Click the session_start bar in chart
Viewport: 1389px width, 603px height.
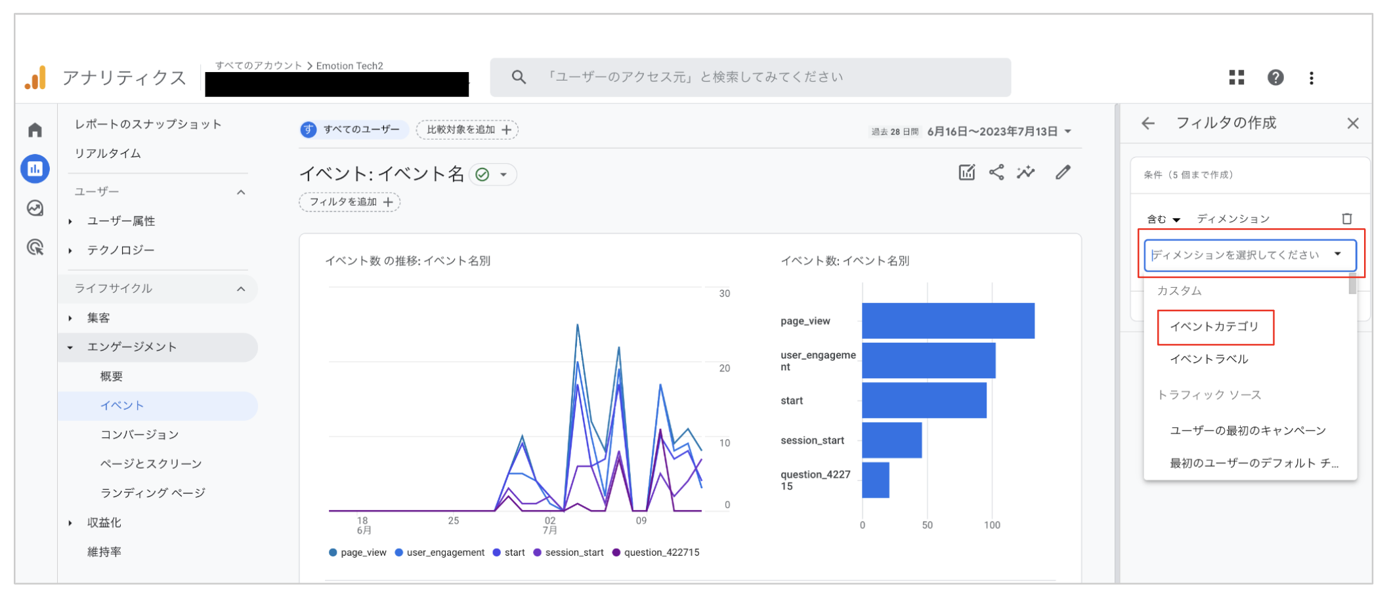tap(891, 440)
